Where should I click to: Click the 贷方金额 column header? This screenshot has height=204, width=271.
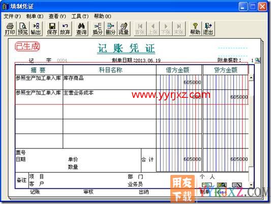coord(226,70)
